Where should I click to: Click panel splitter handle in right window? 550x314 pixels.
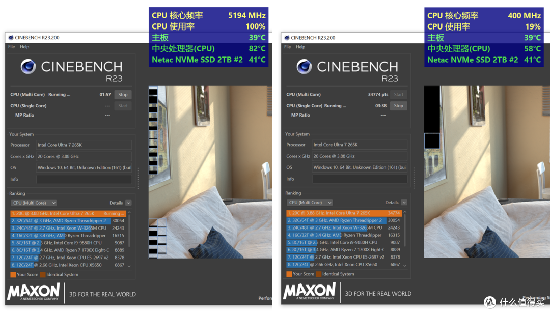pyautogui.click(x=414, y=178)
